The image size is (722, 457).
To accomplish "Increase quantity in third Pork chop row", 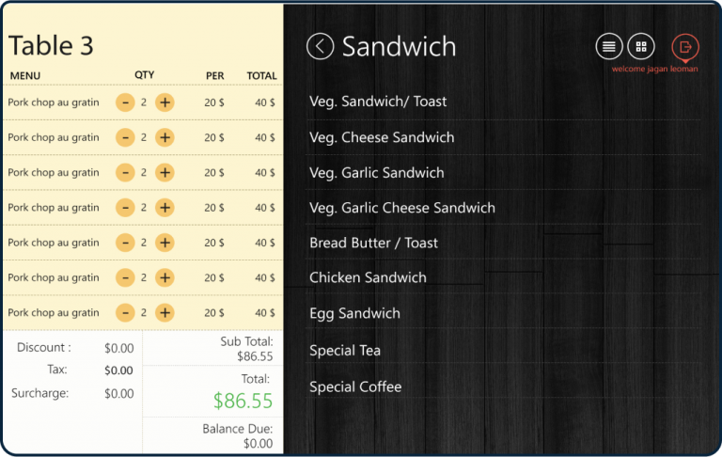I will (165, 172).
